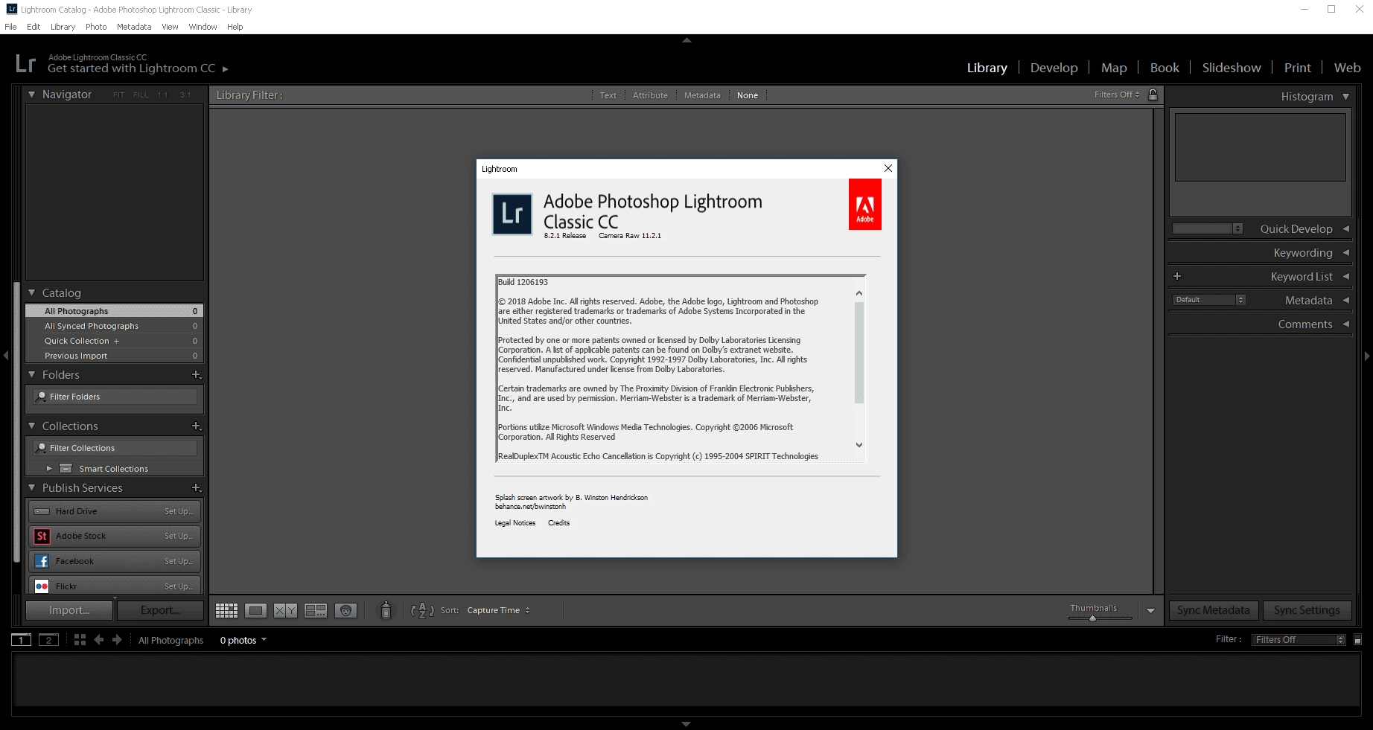
Task: Click the Filter Folders search field
Action: (115, 397)
